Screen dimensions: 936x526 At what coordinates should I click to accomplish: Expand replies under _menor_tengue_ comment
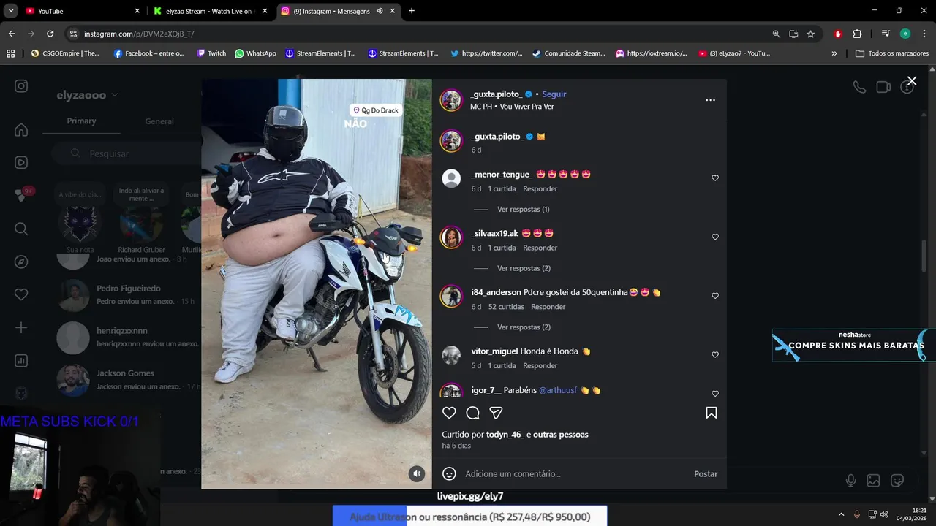(523, 210)
